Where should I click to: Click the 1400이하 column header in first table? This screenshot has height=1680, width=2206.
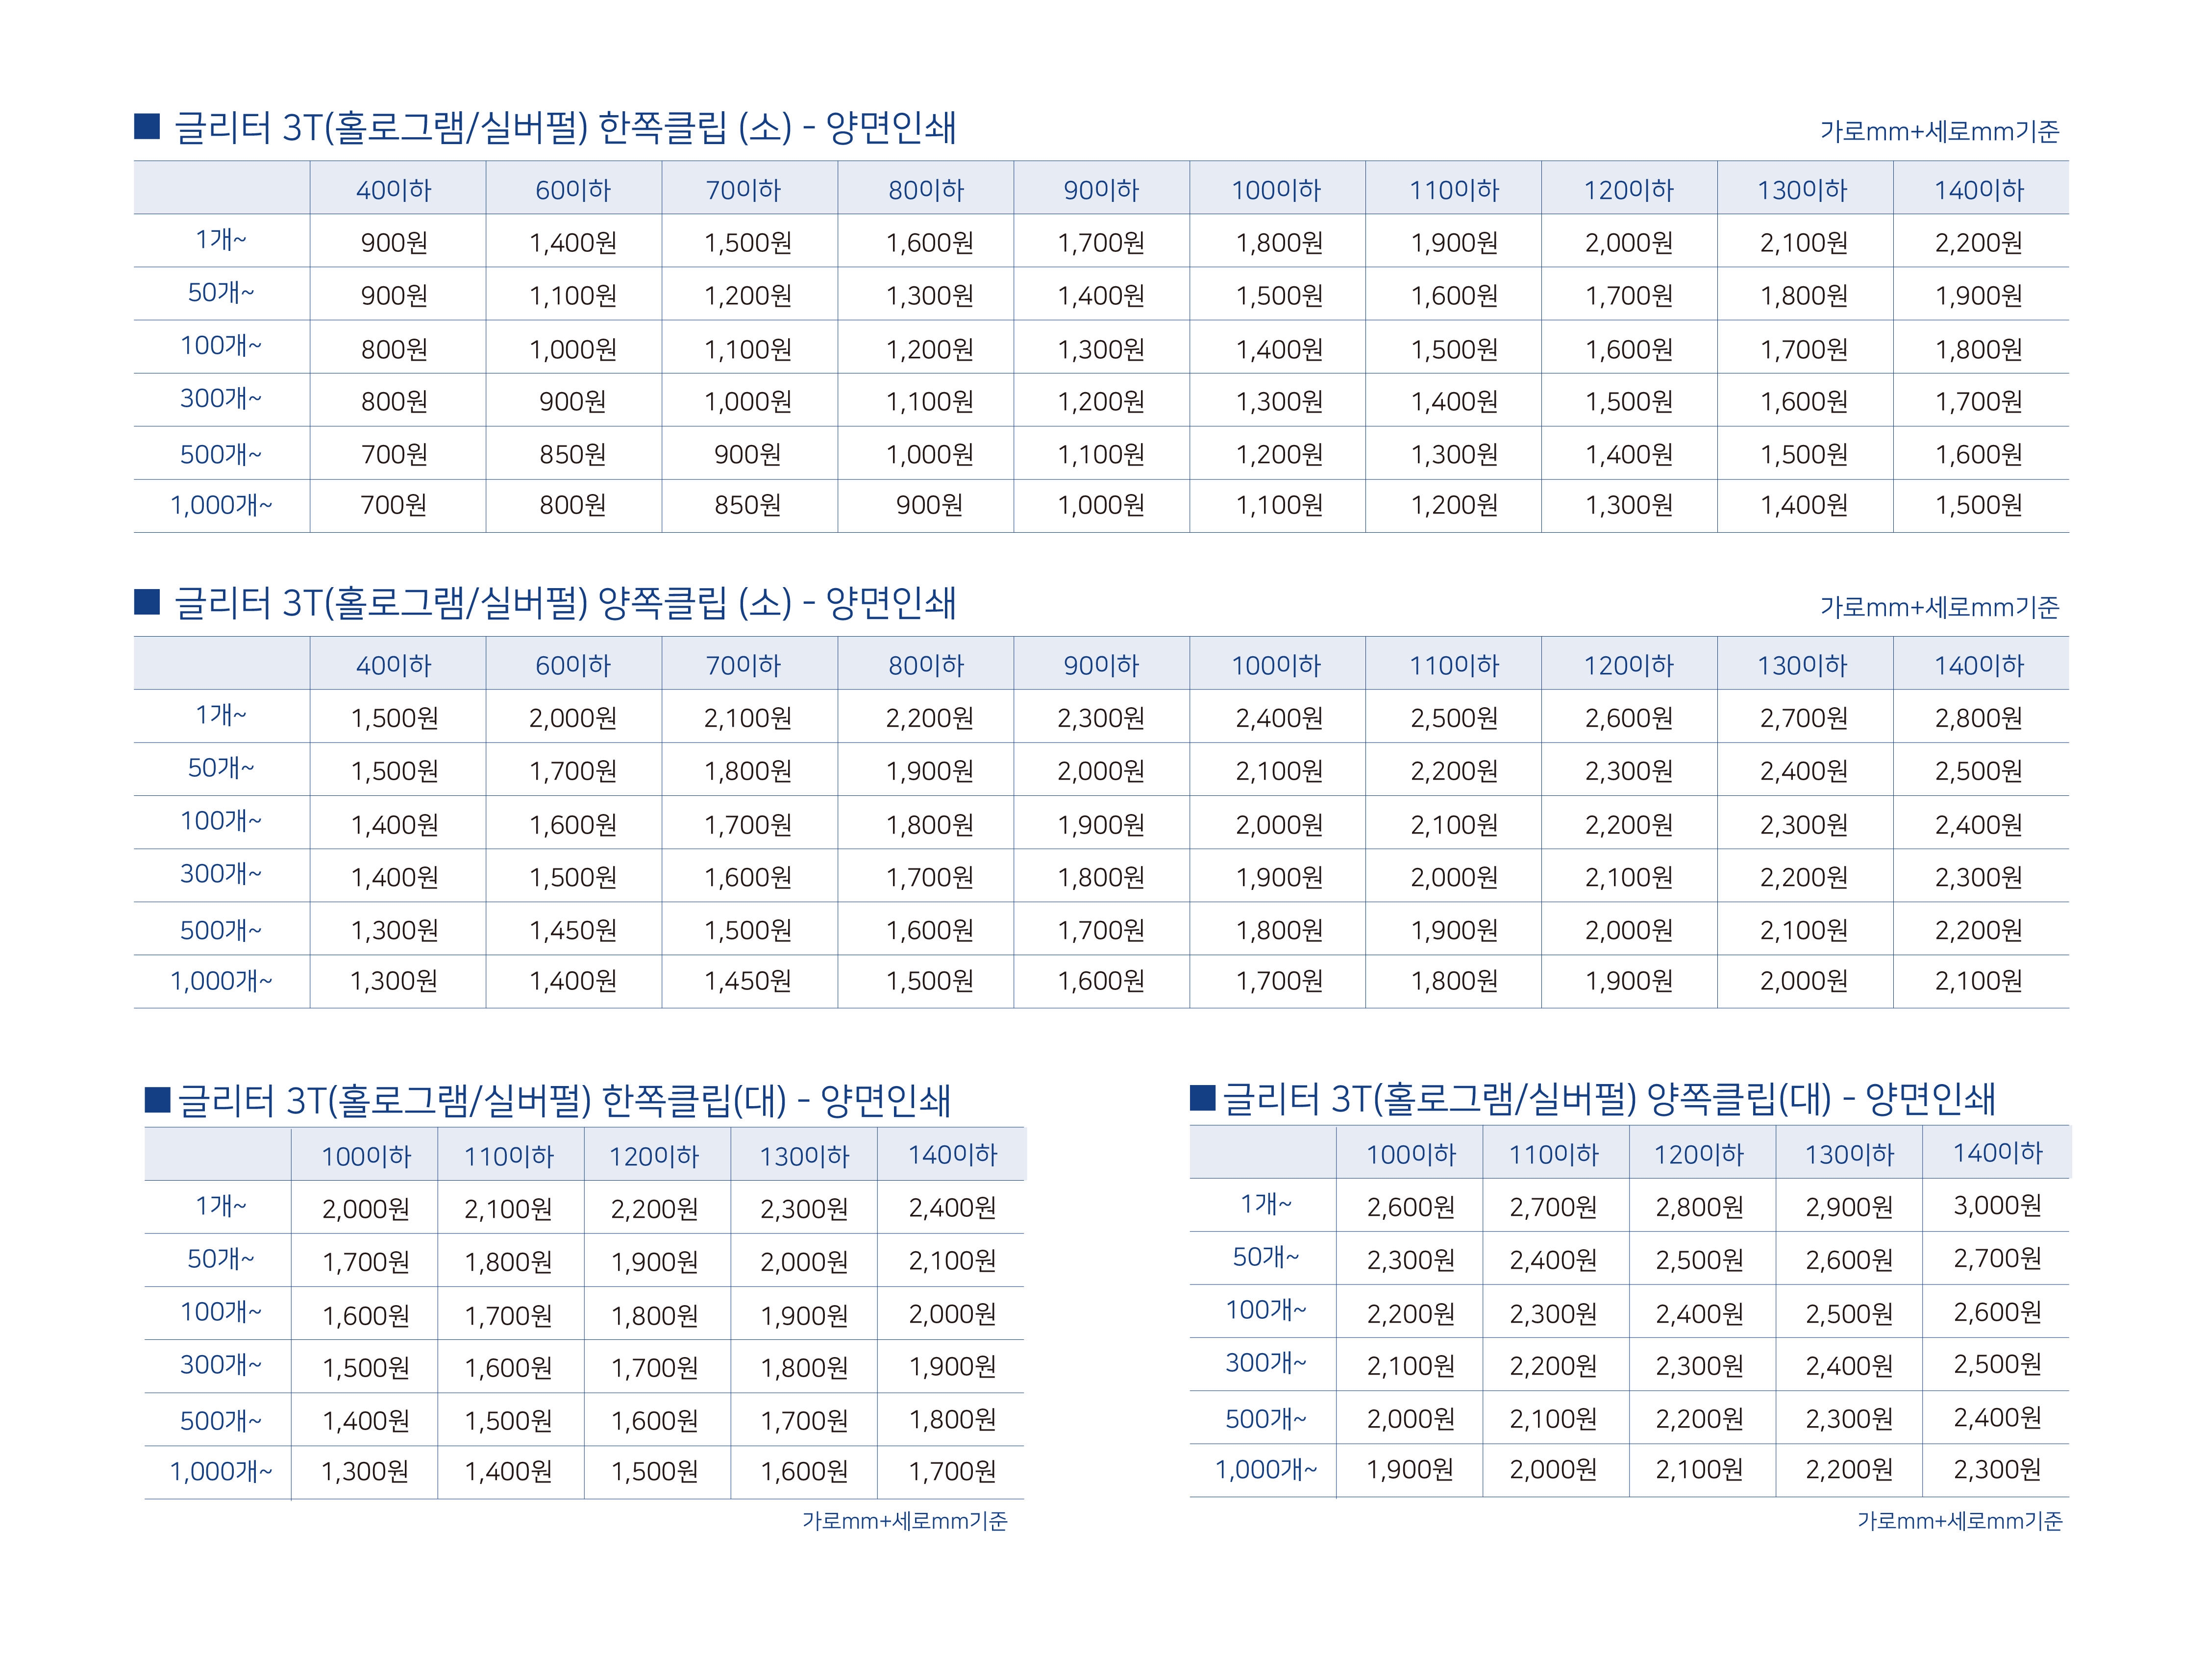[x=1978, y=190]
